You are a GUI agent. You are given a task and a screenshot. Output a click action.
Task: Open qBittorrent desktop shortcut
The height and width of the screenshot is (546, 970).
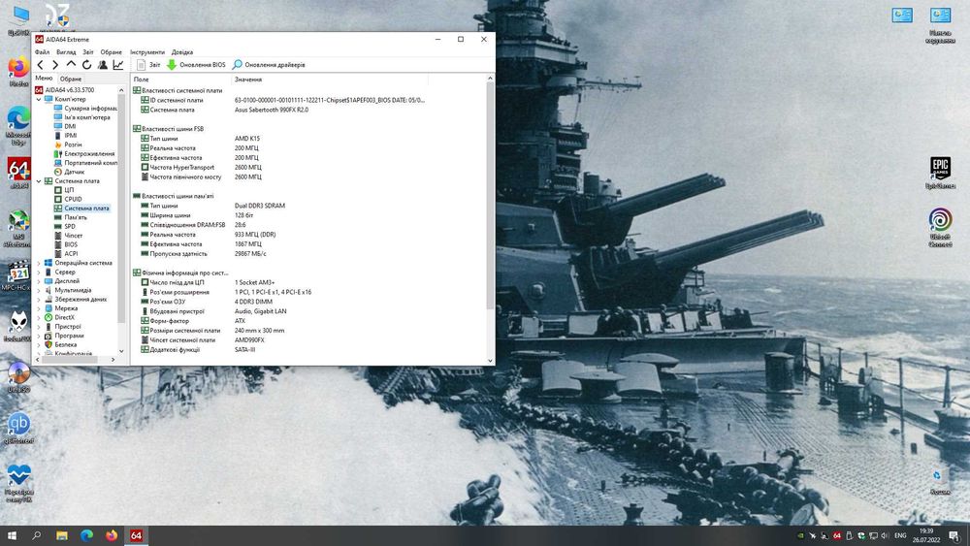18,428
